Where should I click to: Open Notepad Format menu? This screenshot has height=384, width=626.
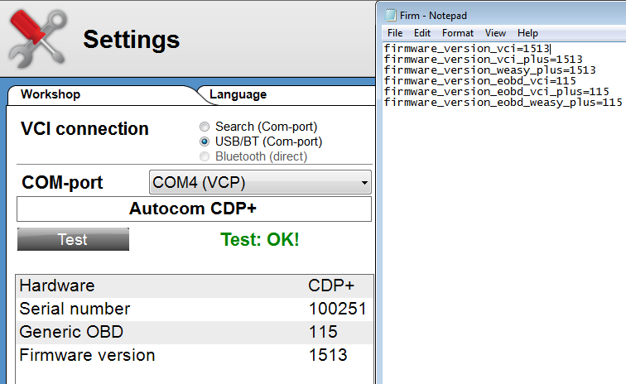458,33
